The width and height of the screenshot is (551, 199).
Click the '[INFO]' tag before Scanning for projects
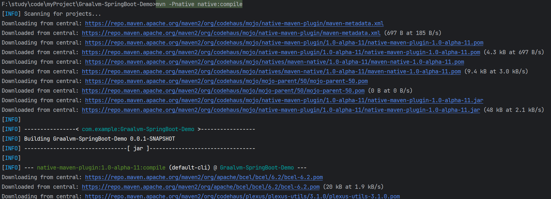pos(11,14)
